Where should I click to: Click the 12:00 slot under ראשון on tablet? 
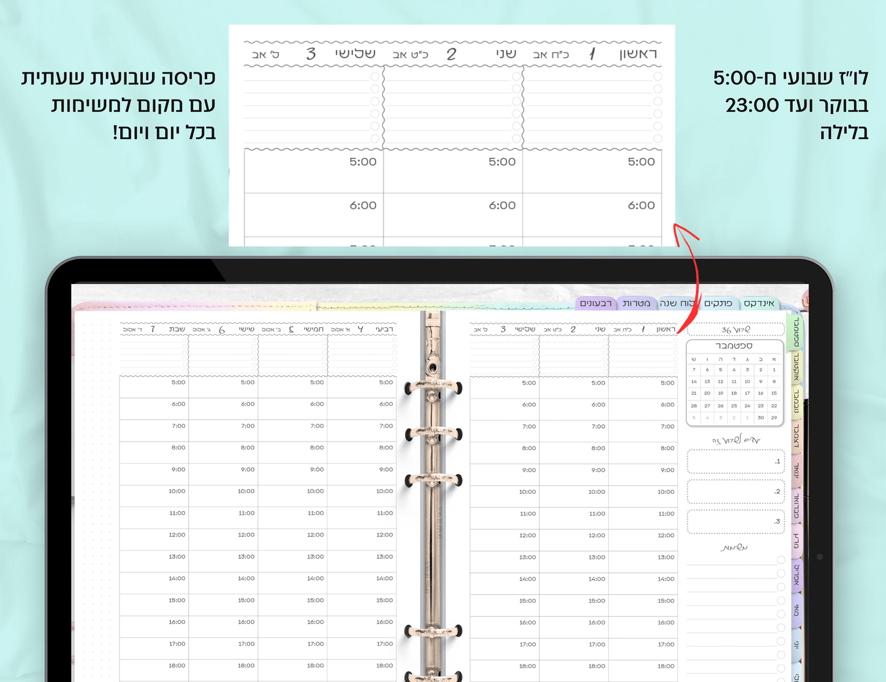point(643,540)
